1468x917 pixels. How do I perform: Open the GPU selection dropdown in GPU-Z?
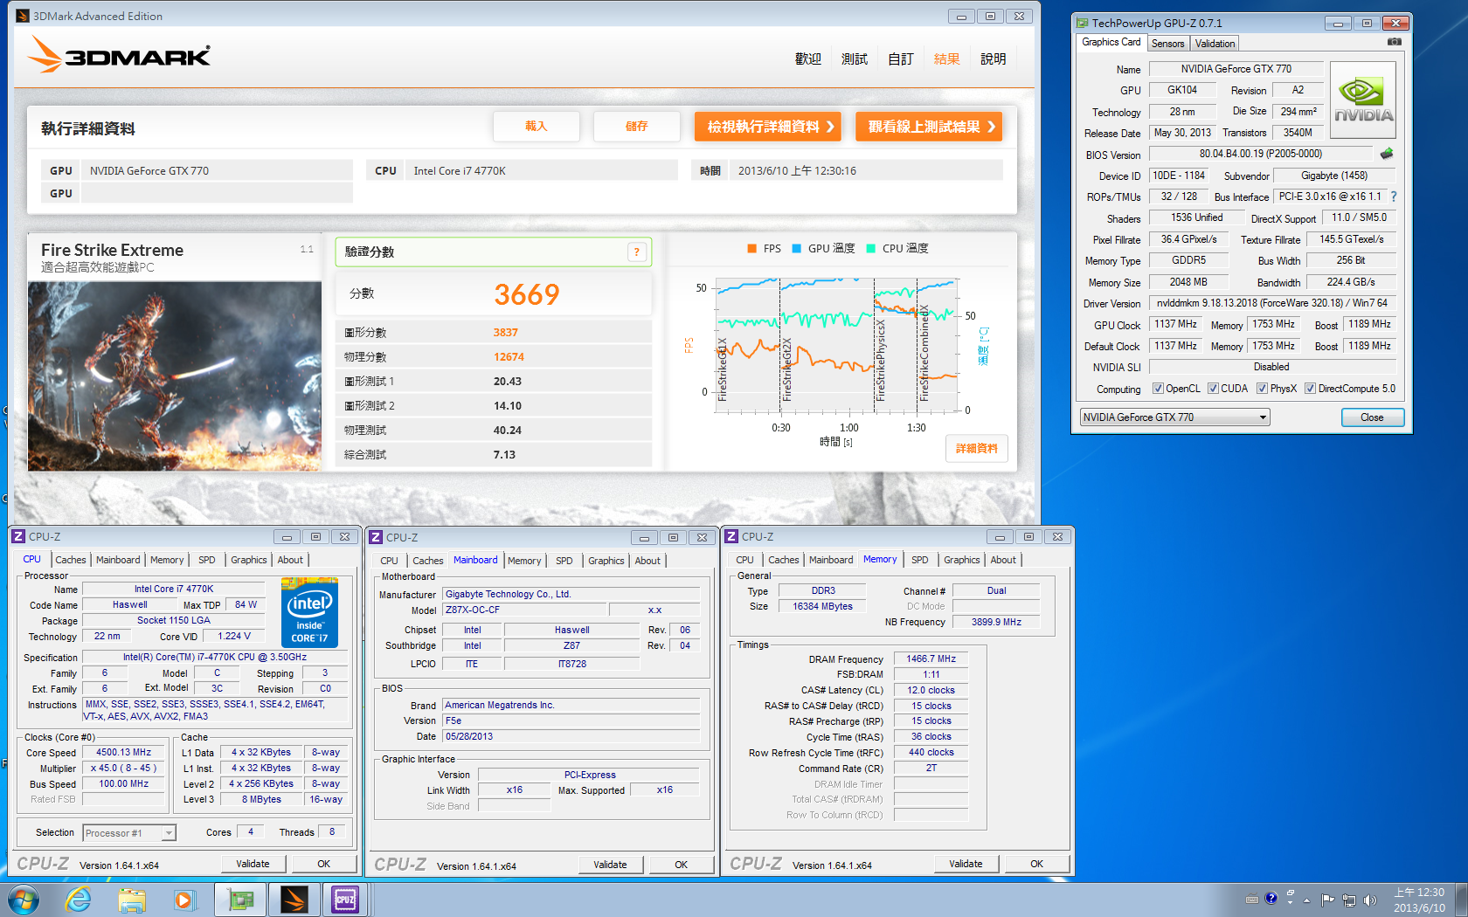(1174, 417)
